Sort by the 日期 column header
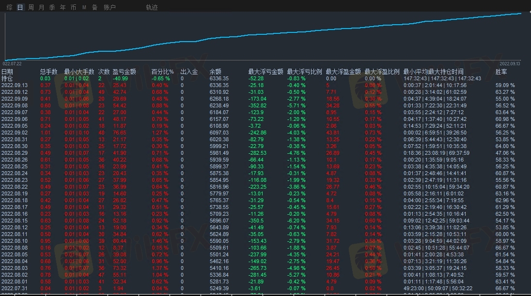The image size is (531, 296). pyautogui.click(x=7, y=72)
